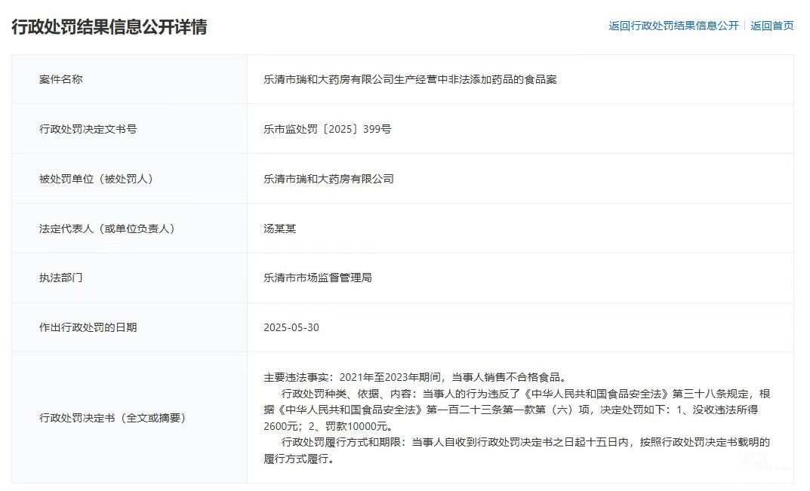The image size is (810, 491).
Task: Click the 返回行政处罚结果信息公开 link
Action: [673, 26]
